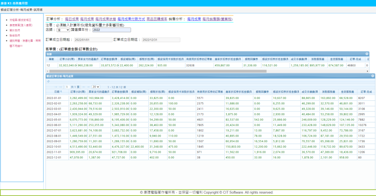376x196 pixels.
Task: Collapse the 蝦皮訂單分析-每月成果 panel
Action: 372,76
